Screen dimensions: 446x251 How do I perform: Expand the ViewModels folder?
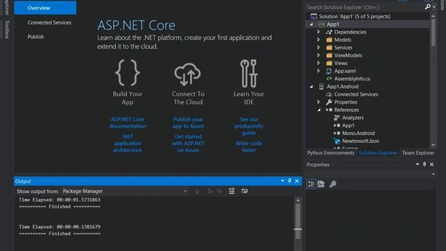pos(318,55)
